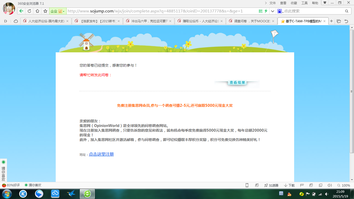
Task: Click the mobile phone icon in the status bar
Action: coord(247,185)
